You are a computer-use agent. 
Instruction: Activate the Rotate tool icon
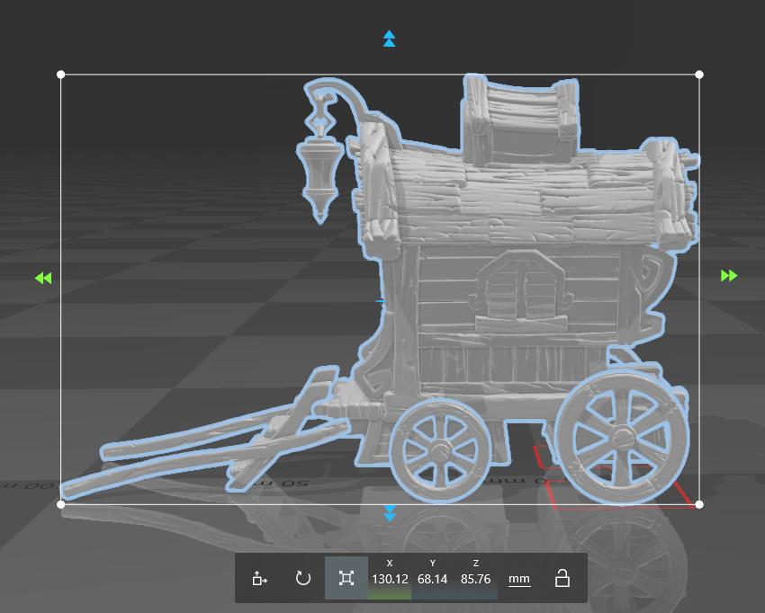point(303,578)
